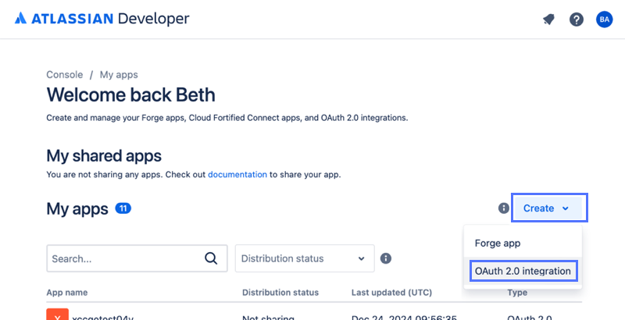Sort by Distribution status column header
The image size is (625, 320).
[x=280, y=293]
